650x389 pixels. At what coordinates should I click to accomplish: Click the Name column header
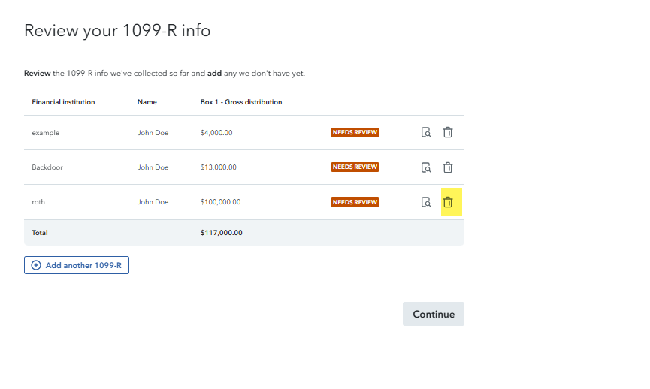coord(147,102)
